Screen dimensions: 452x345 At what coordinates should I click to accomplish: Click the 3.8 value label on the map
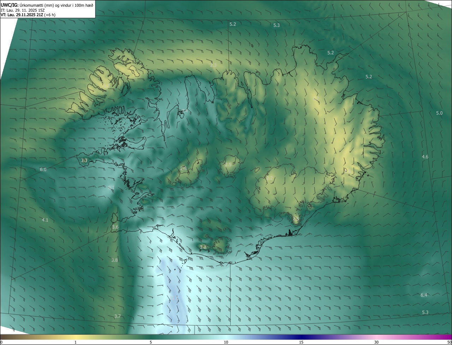(114, 260)
